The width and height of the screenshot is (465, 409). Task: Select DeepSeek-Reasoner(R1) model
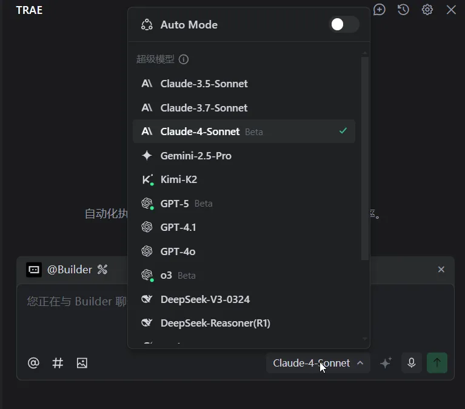215,323
